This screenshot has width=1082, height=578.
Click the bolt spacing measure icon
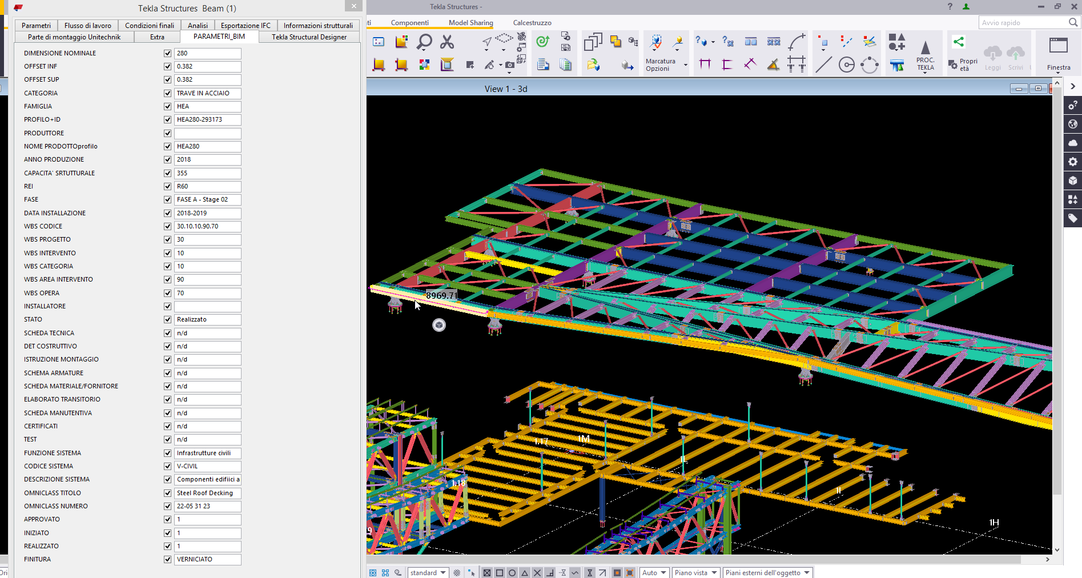click(797, 64)
